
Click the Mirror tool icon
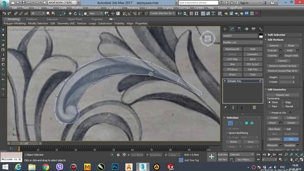click(180, 13)
